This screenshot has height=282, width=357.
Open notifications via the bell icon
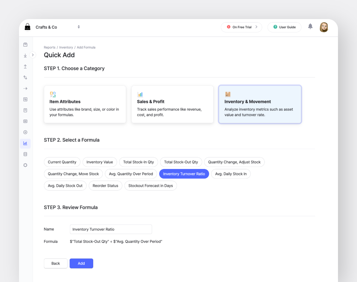[310, 27]
